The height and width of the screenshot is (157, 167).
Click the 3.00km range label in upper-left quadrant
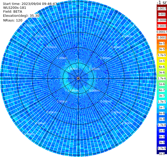(51, 47)
